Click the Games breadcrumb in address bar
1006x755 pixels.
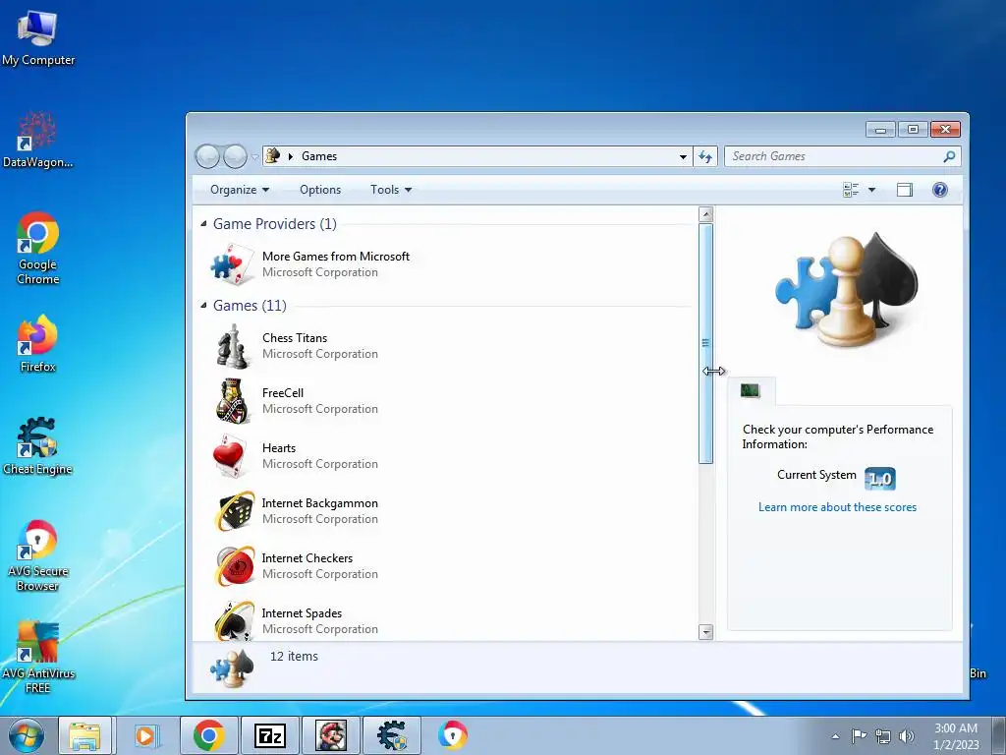tap(319, 156)
